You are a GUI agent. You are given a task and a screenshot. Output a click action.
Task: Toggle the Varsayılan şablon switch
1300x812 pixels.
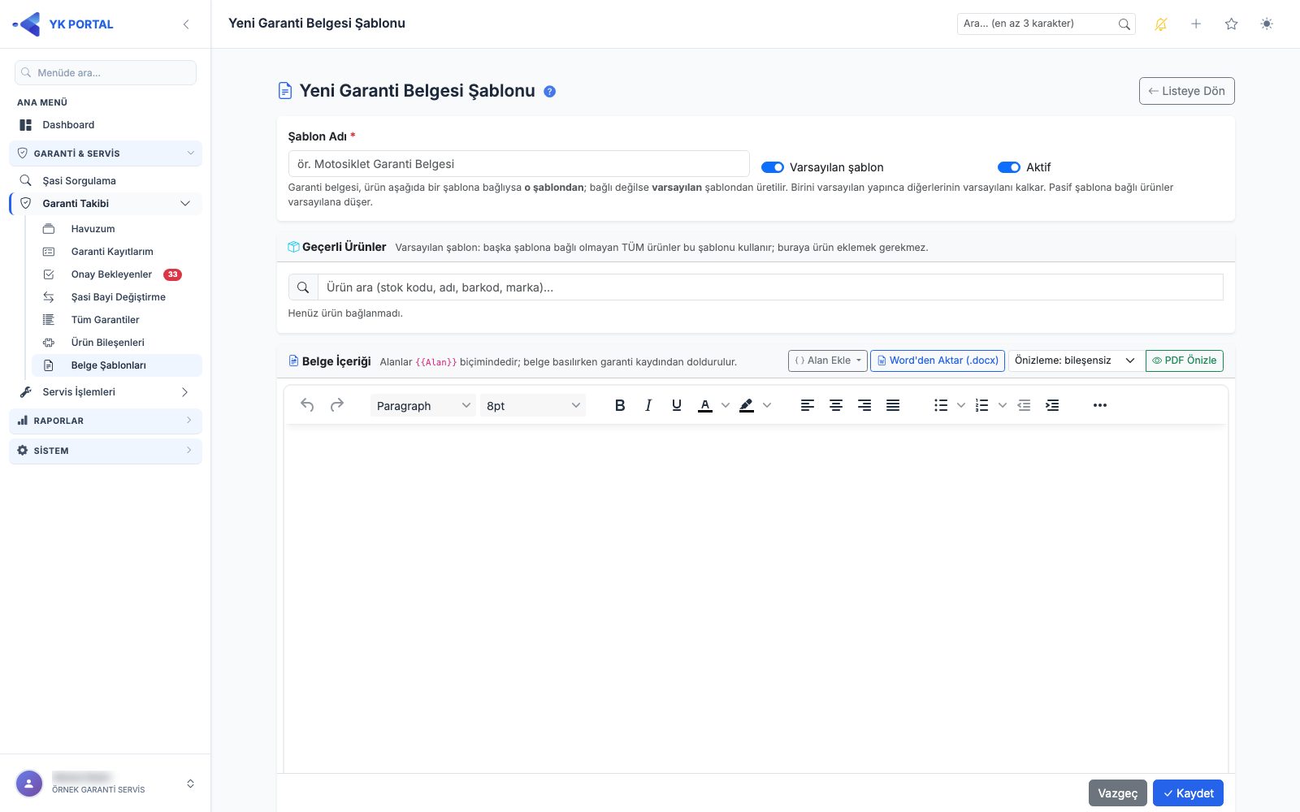coord(773,167)
